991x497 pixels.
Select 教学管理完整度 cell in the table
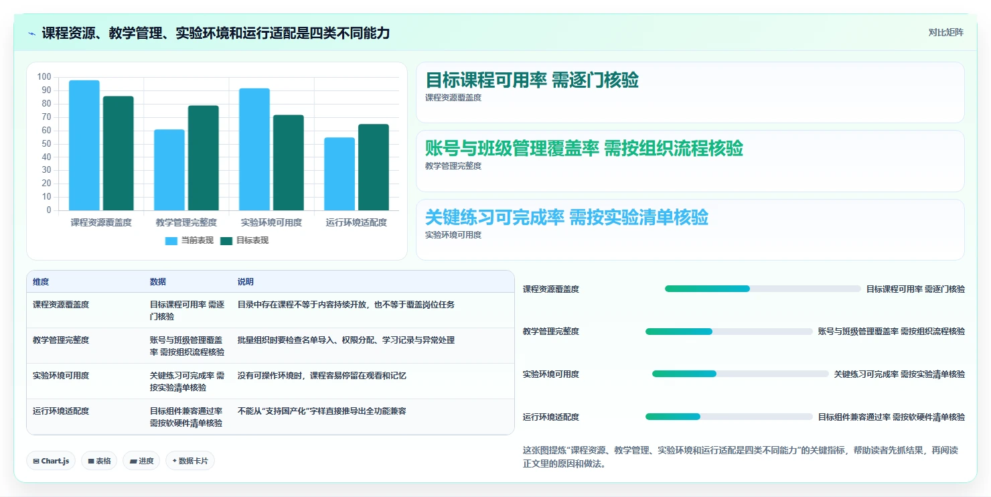(x=61, y=340)
